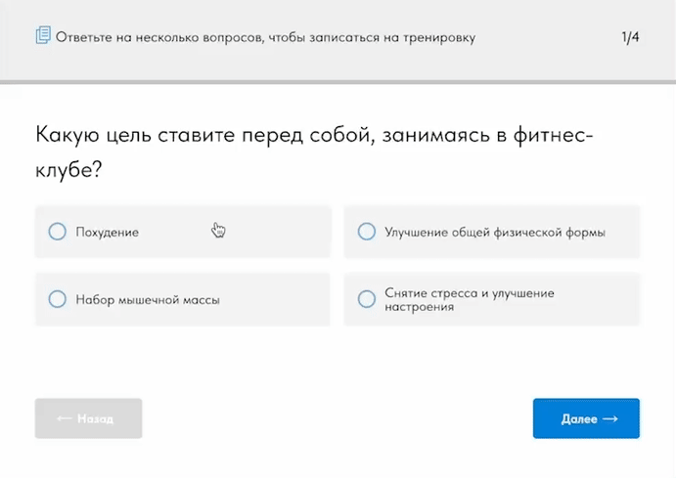Click the header instruction text about тренировку
676x478 pixels.
pos(266,38)
